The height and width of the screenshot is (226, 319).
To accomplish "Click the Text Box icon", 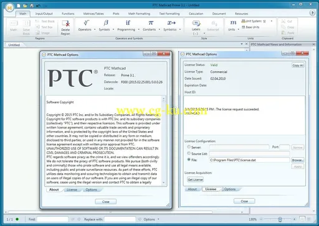I will tap(37, 27).
